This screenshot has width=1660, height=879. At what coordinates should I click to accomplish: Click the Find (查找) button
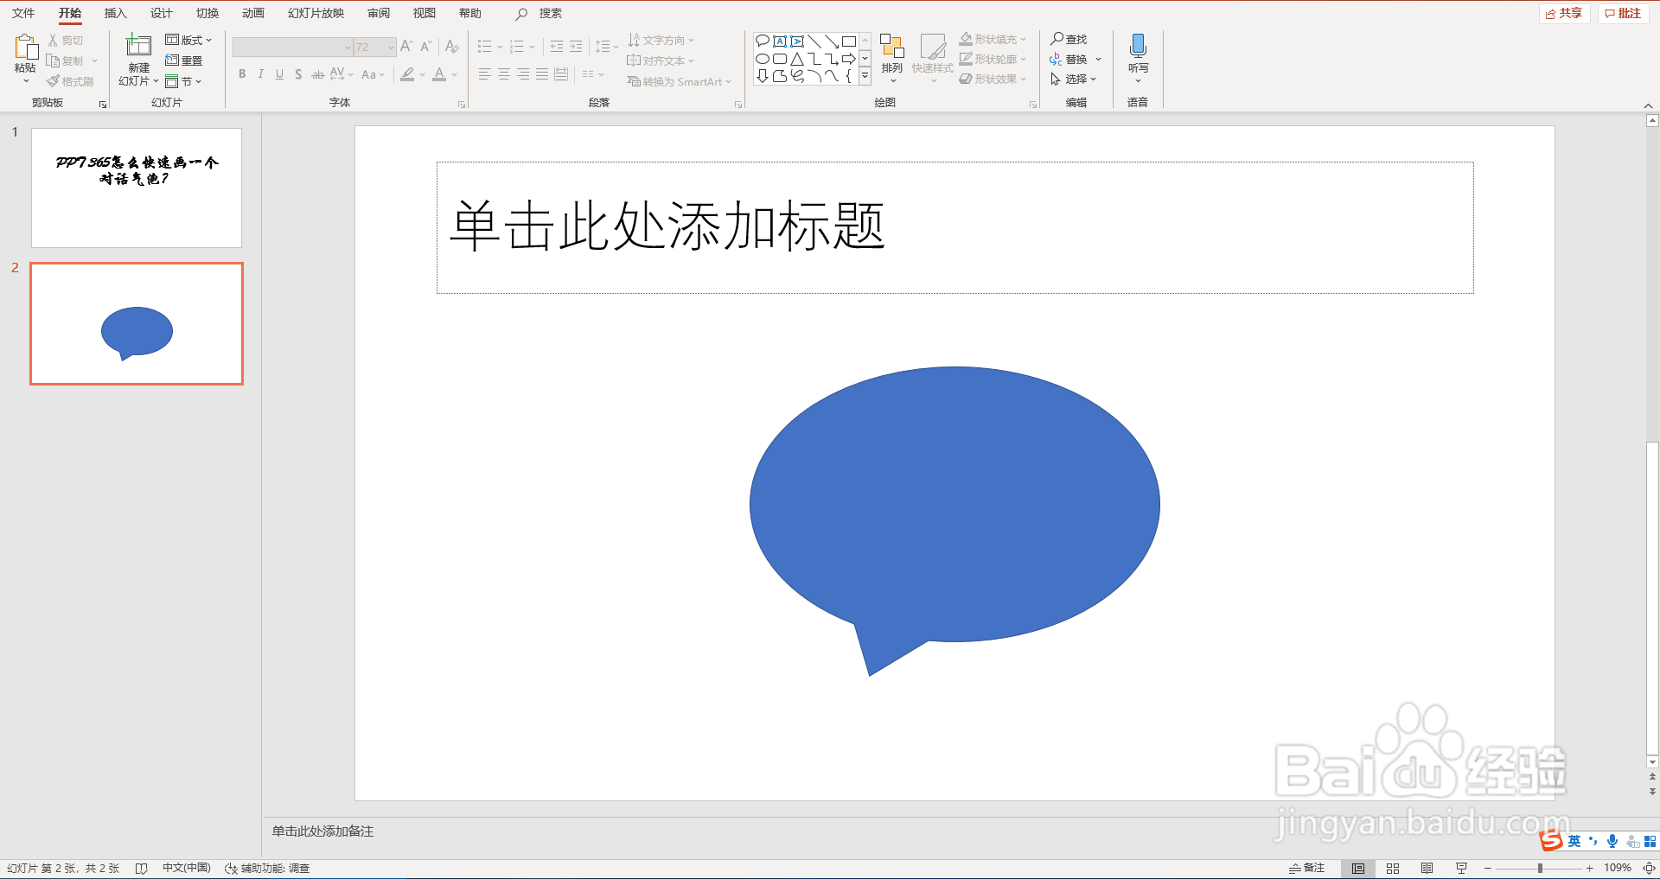pyautogui.click(x=1069, y=39)
